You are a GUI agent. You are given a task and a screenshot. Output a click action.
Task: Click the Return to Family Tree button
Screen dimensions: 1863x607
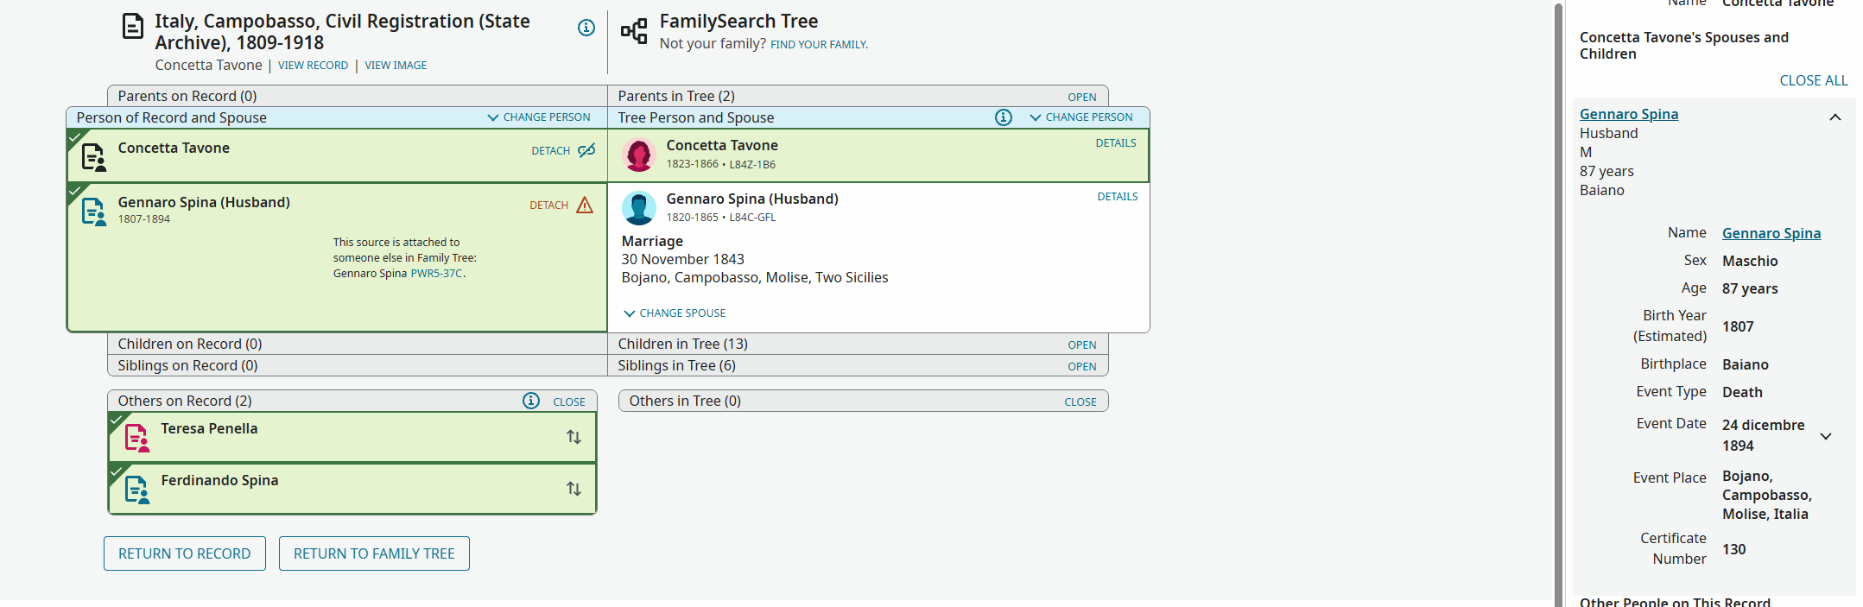click(x=374, y=553)
